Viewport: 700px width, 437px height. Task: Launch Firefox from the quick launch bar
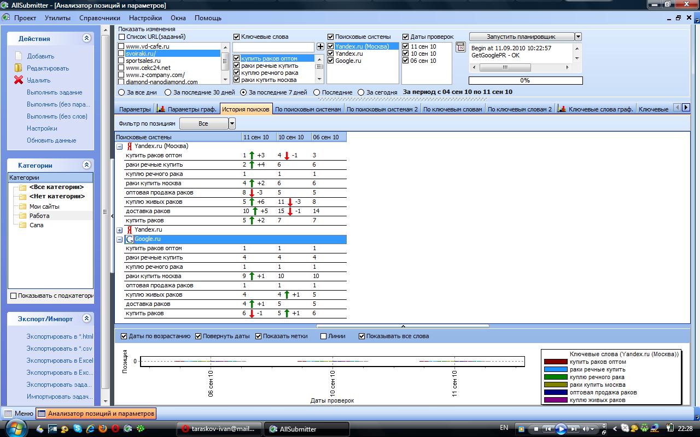click(103, 429)
